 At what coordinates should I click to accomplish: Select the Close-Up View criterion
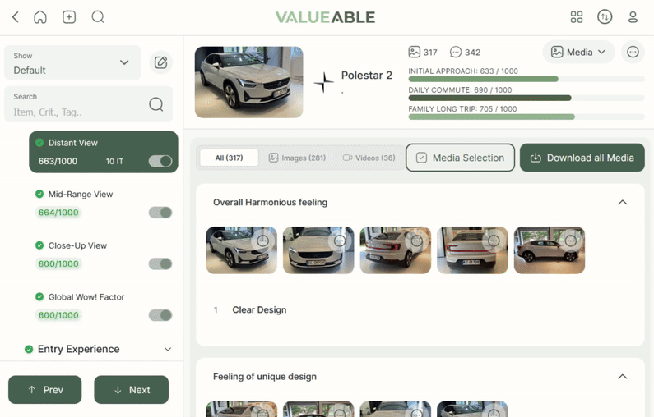(x=104, y=254)
